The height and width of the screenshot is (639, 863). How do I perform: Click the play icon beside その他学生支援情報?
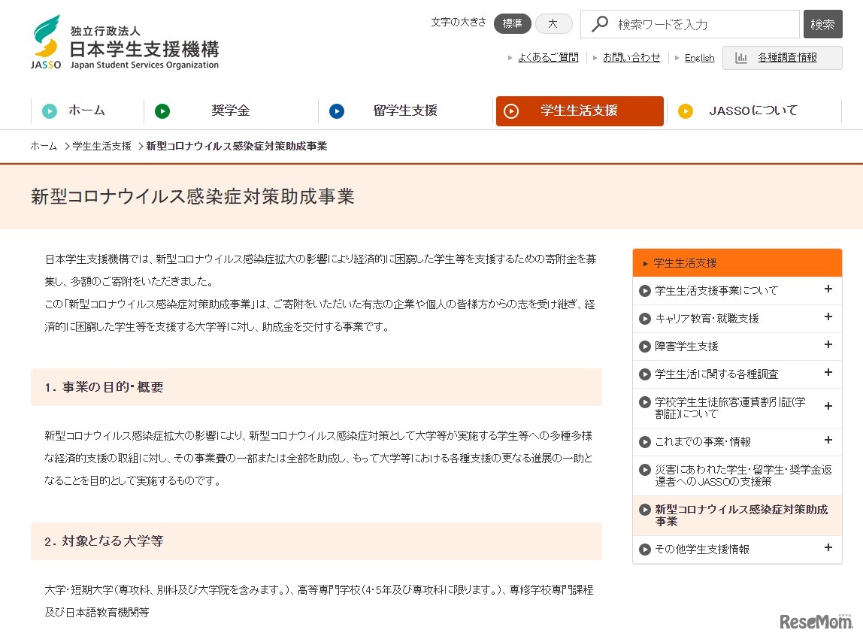pyautogui.click(x=646, y=550)
